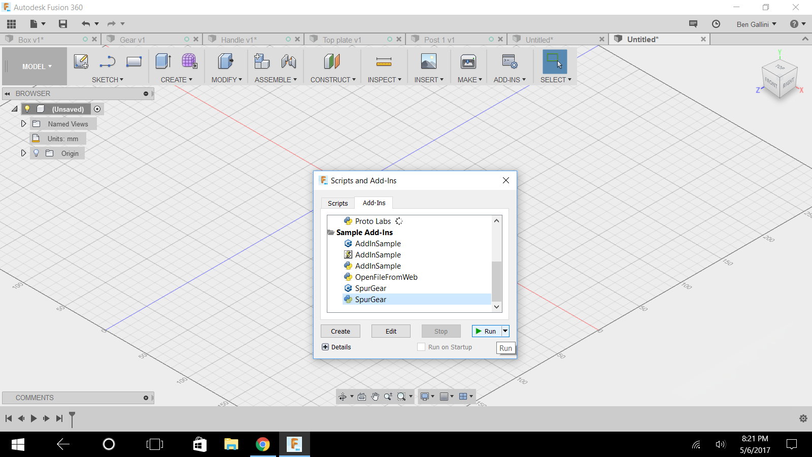Click the Create button

341,331
